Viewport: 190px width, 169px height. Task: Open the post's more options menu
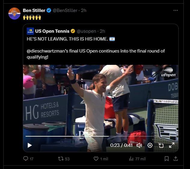(x=176, y=11)
